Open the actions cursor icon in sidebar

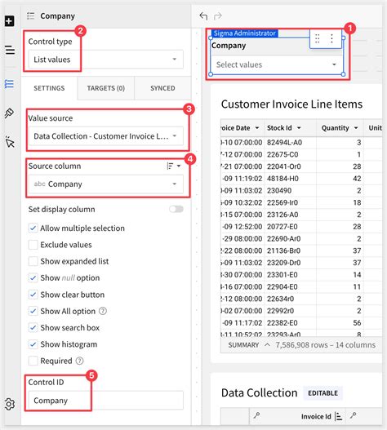click(x=10, y=142)
